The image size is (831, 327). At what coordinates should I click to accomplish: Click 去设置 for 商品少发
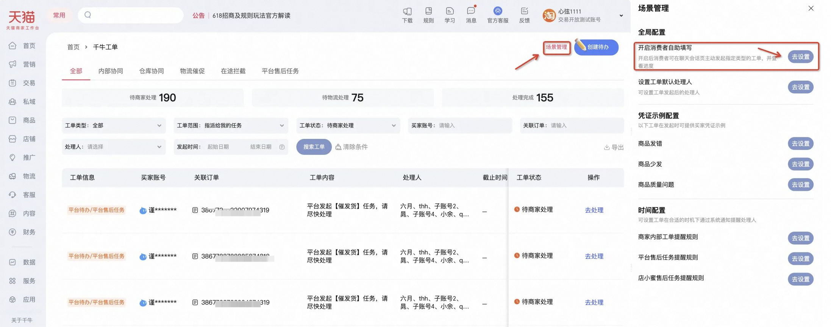tap(801, 164)
